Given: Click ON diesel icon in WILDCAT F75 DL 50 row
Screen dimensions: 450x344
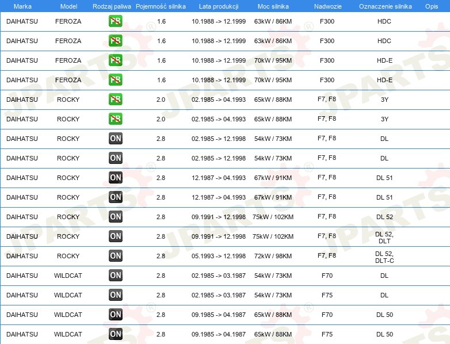Looking at the screenshot, I should [116, 334].
